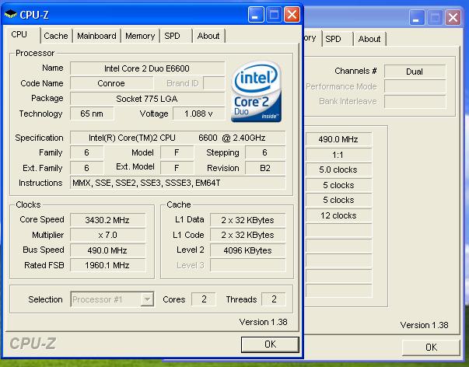
Task: Click the CPU-Z chip icon in title bar
Action: tap(10, 14)
